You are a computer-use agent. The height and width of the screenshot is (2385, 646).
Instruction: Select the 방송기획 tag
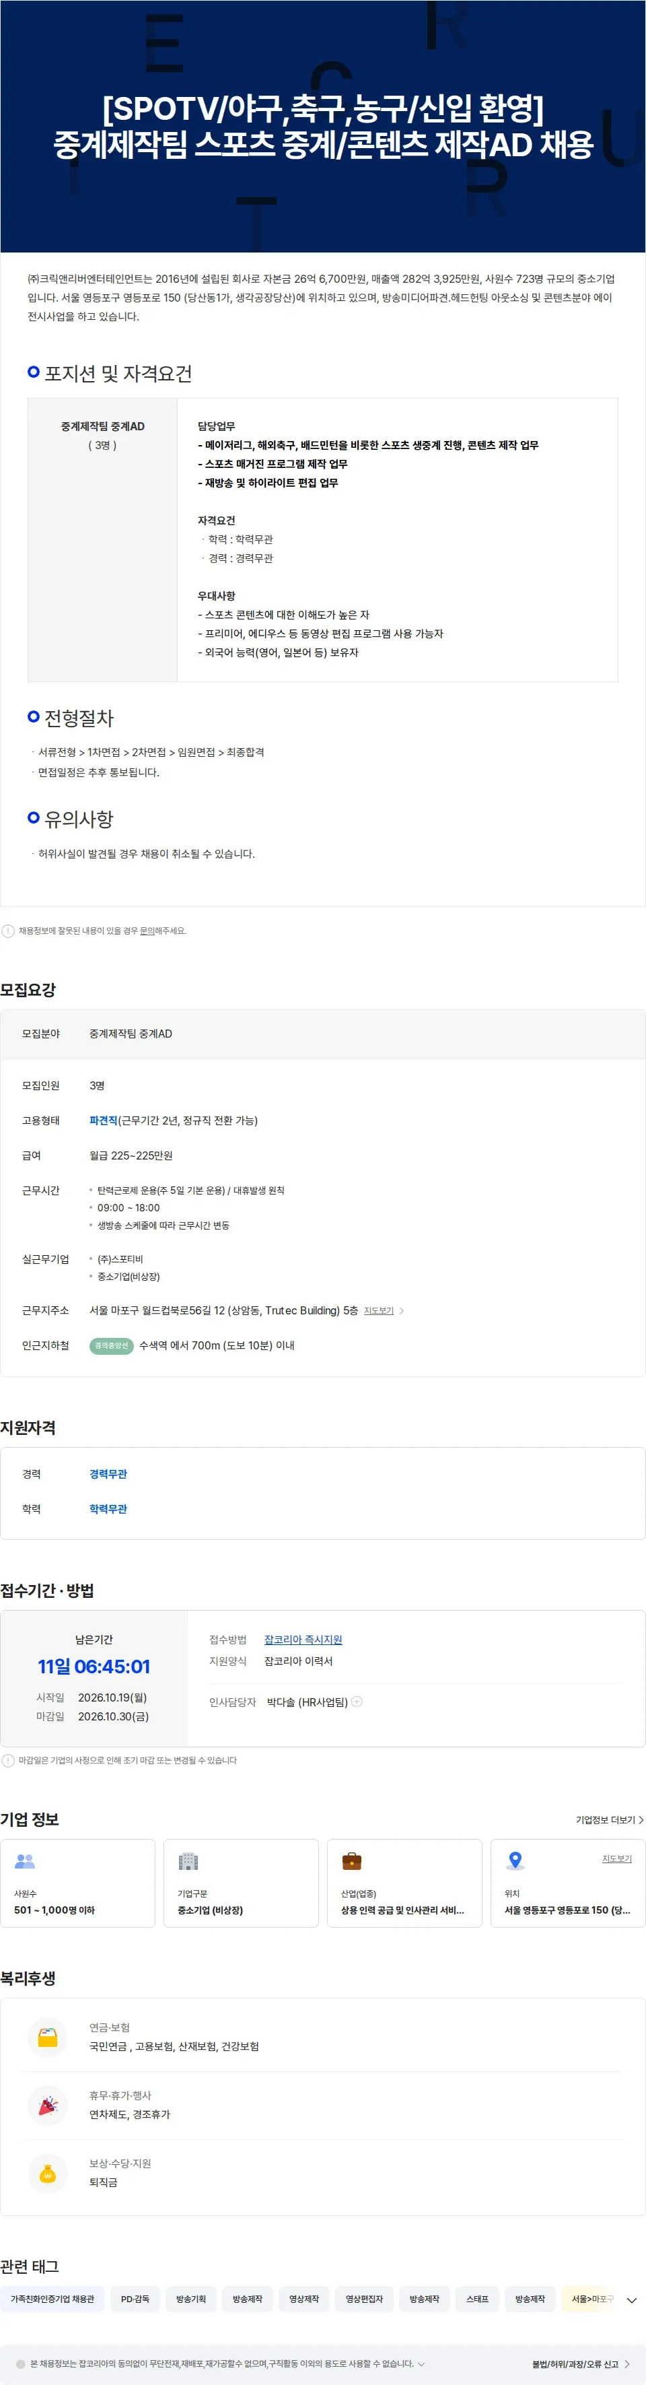click(x=190, y=2300)
